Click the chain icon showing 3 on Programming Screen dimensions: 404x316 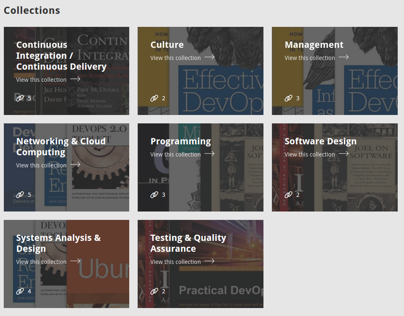(x=154, y=194)
